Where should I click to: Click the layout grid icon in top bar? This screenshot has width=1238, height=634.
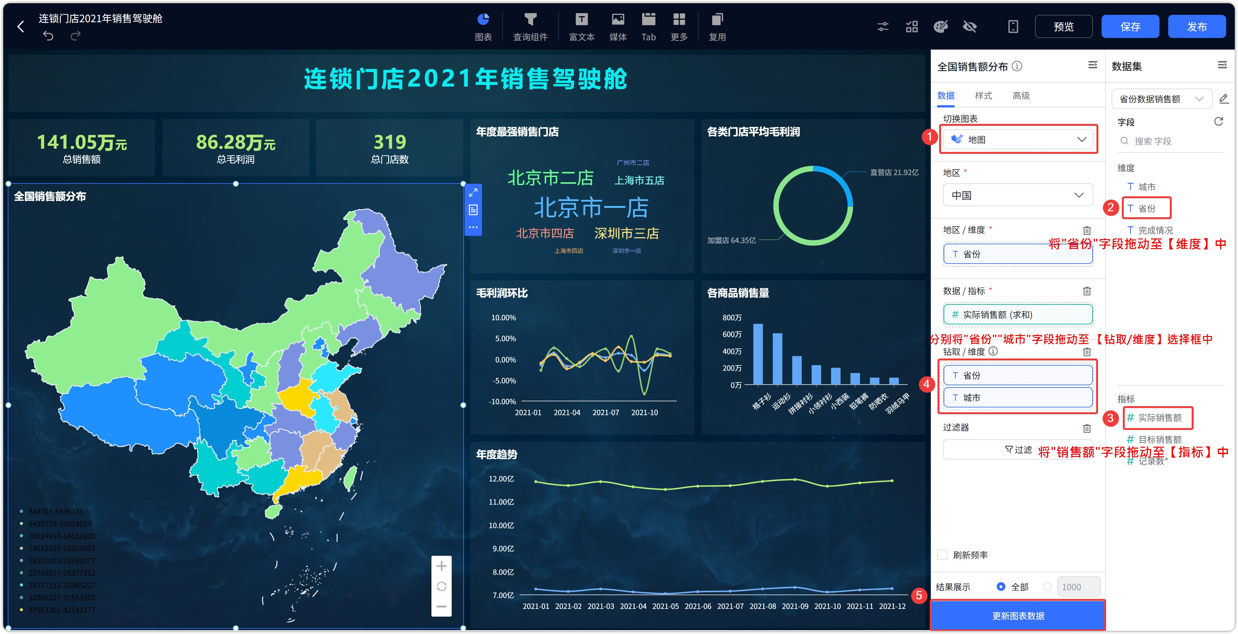912,26
